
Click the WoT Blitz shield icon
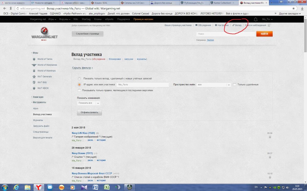34,83
